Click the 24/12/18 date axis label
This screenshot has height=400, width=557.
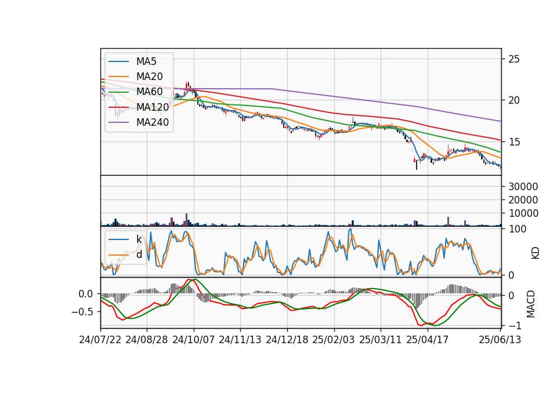pyautogui.click(x=287, y=340)
